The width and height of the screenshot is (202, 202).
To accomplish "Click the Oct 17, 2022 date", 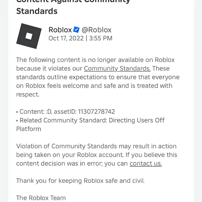I will pos(66,38).
